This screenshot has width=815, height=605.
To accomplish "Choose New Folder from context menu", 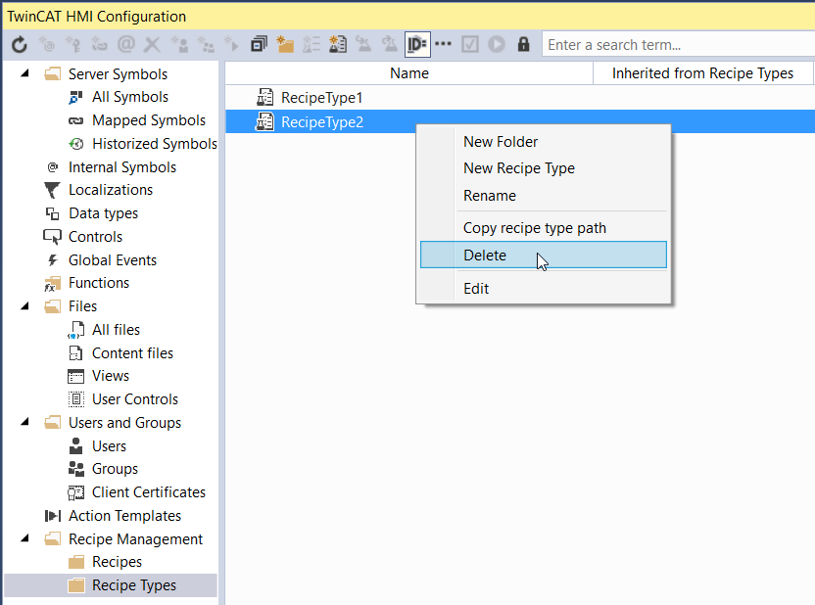I will click(x=501, y=142).
